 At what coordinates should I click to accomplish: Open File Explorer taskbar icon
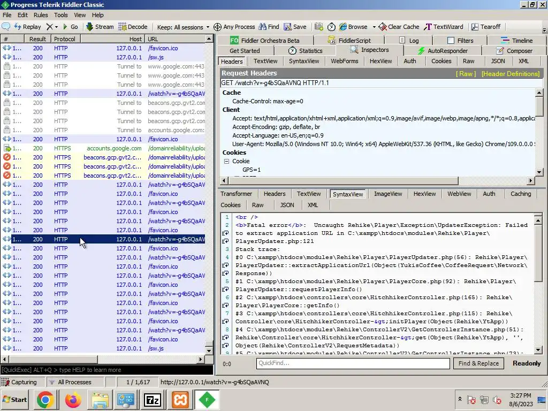click(x=100, y=400)
